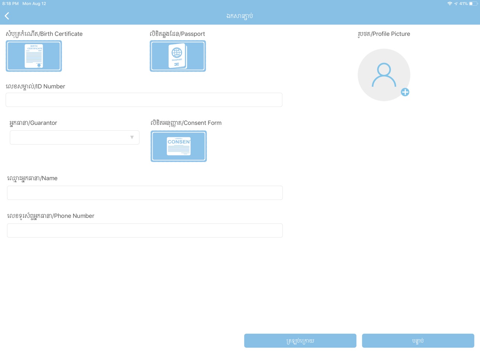This screenshot has width=480, height=359.
Task: Tap the Passport label text
Action: coord(177,34)
